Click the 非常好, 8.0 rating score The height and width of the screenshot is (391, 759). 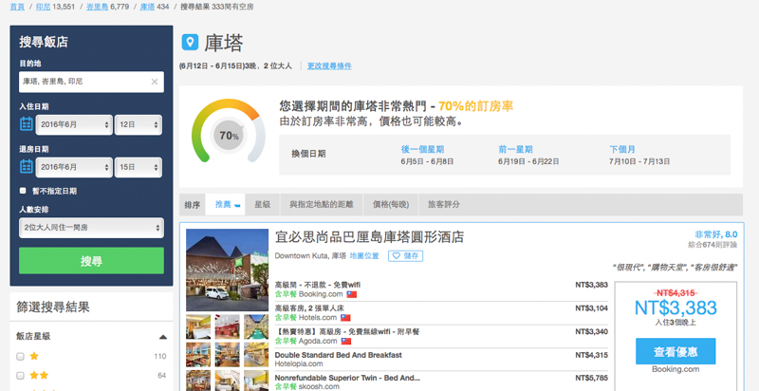point(716,234)
